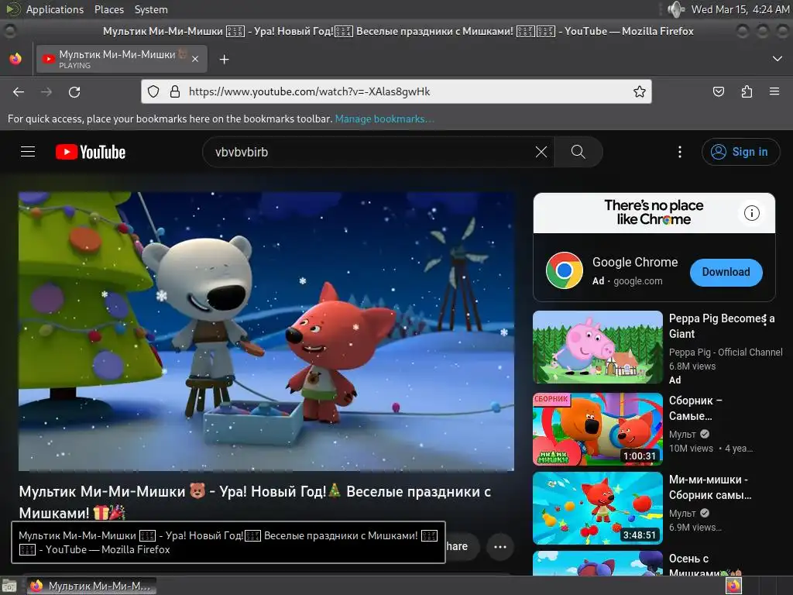The width and height of the screenshot is (793, 595).
Task: Open the Firefox application hamburger menu
Action: point(774,91)
